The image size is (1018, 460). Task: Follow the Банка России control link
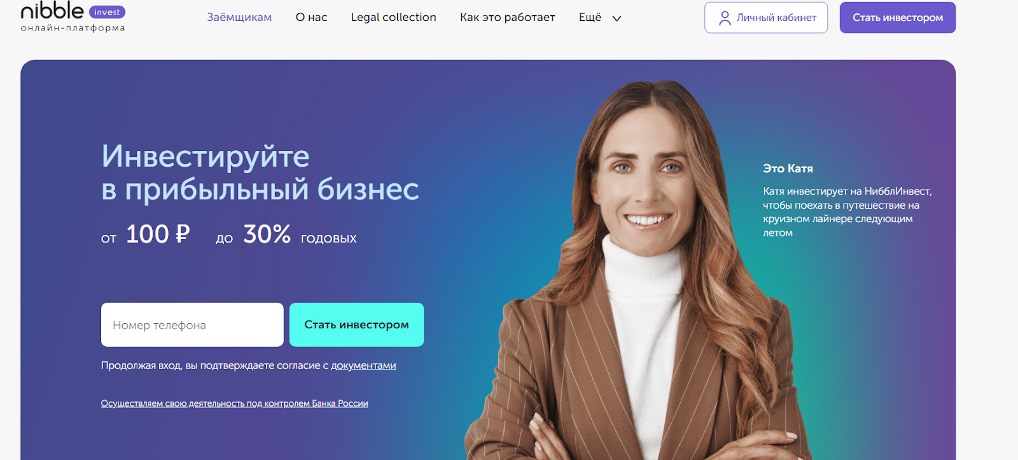[234, 403]
